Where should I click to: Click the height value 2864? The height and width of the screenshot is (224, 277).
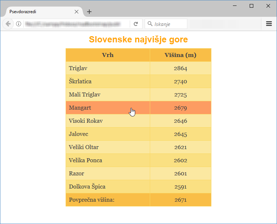180,68
